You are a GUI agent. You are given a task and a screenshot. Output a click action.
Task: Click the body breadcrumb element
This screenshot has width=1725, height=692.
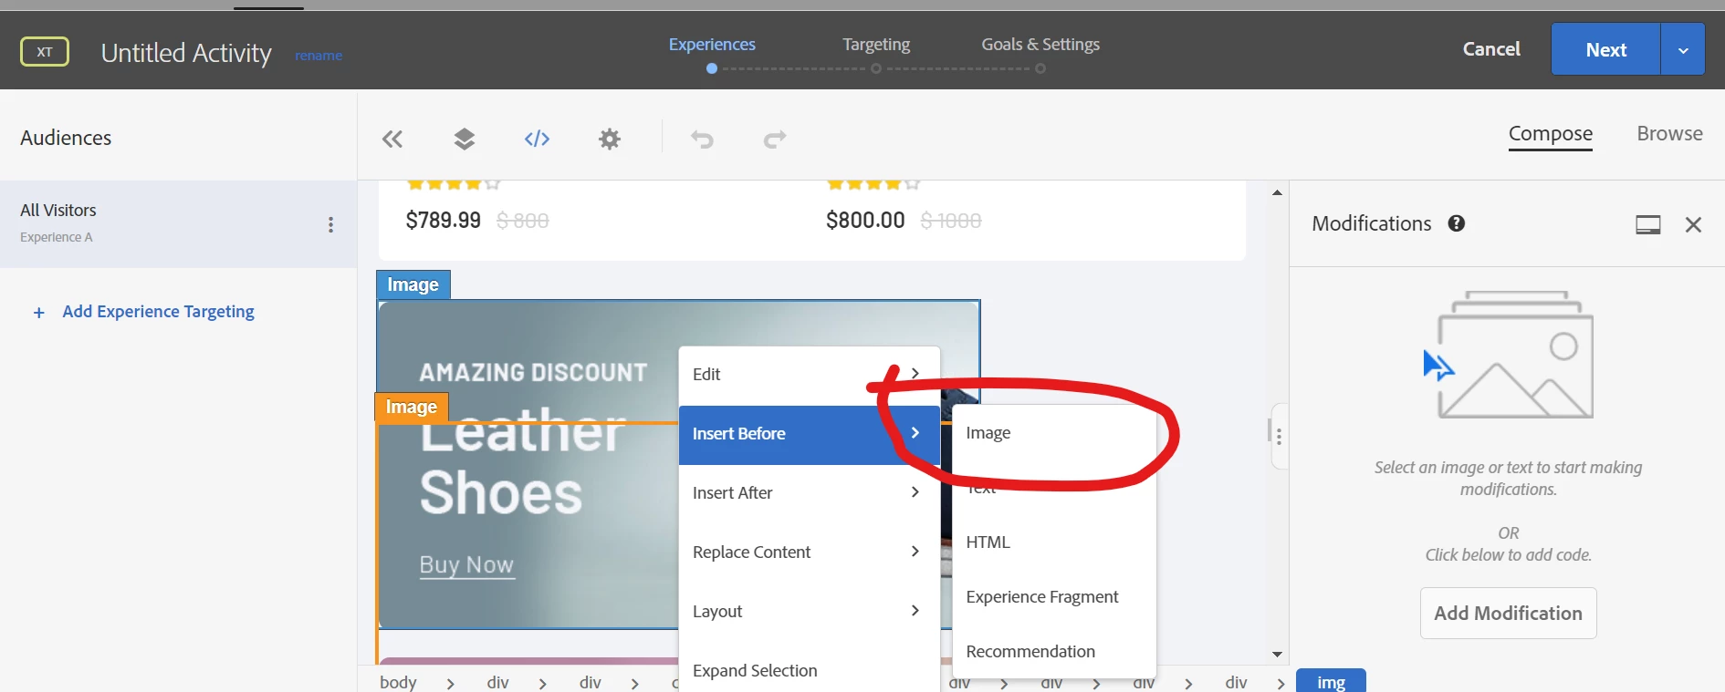(398, 683)
